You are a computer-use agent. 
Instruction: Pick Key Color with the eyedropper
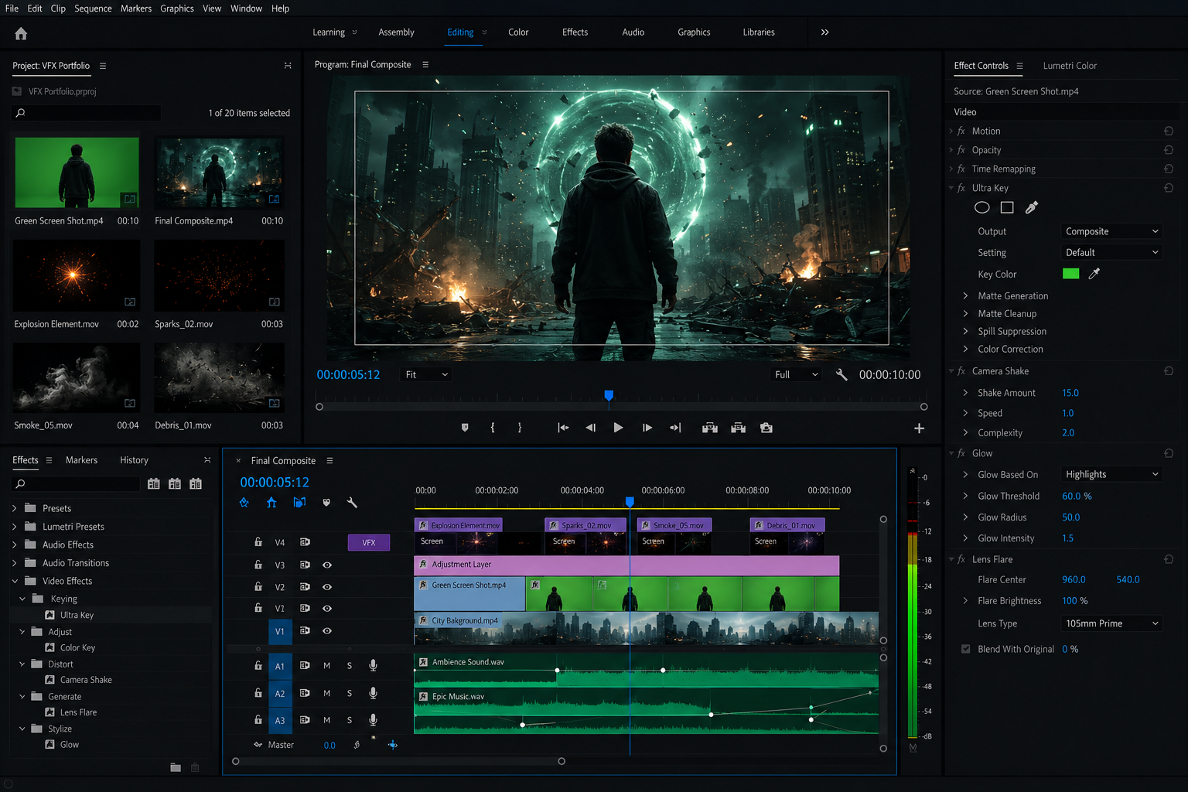[1094, 274]
